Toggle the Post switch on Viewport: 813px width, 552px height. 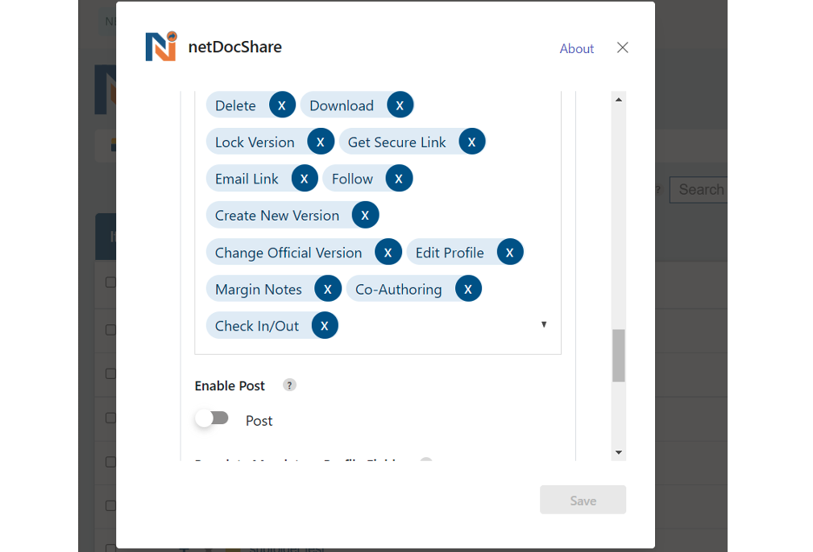tap(212, 418)
